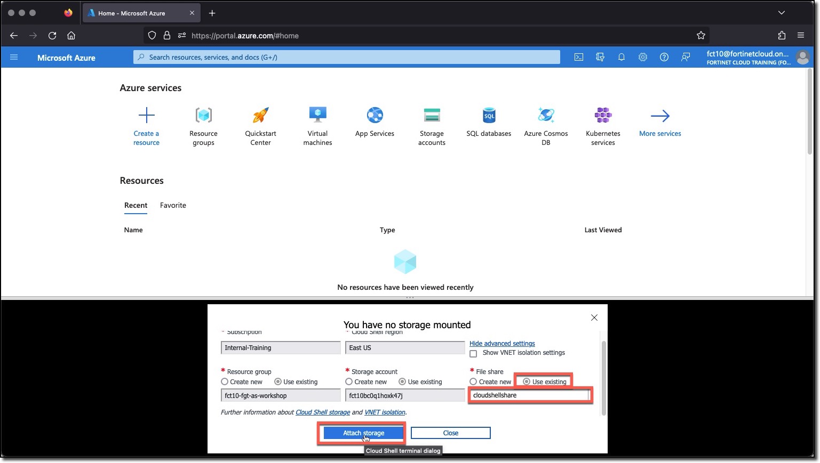The image size is (820, 463).
Task: Reload the current page
Action: [x=52, y=36]
